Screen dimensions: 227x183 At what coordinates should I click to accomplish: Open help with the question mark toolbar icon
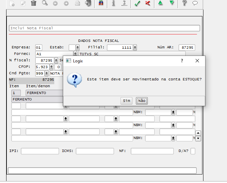click(184, 3)
